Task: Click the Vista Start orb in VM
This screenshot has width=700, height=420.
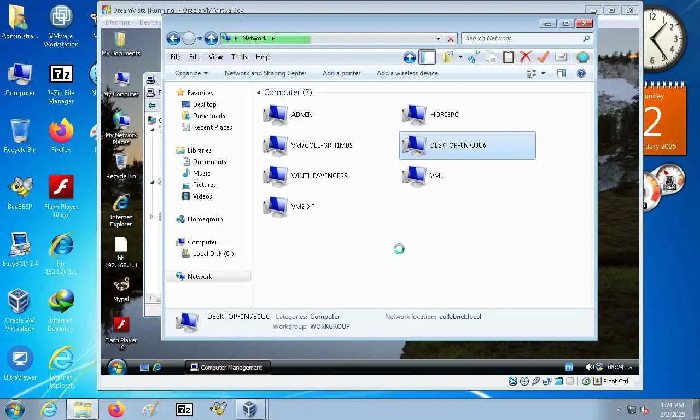Action: [116, 367]
